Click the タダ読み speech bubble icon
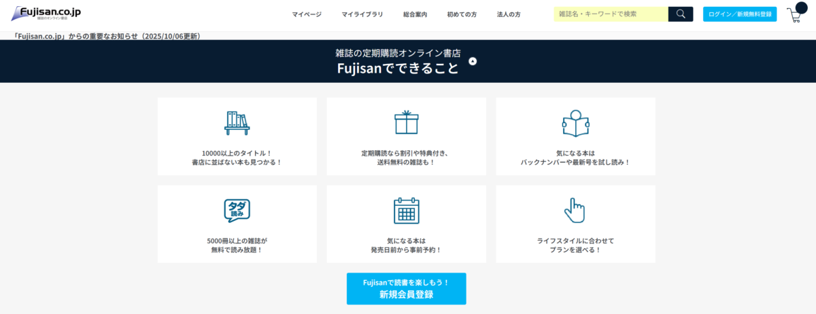Viewport: 816px width, 314px height. pyautogui.click(x=237, y=211)
